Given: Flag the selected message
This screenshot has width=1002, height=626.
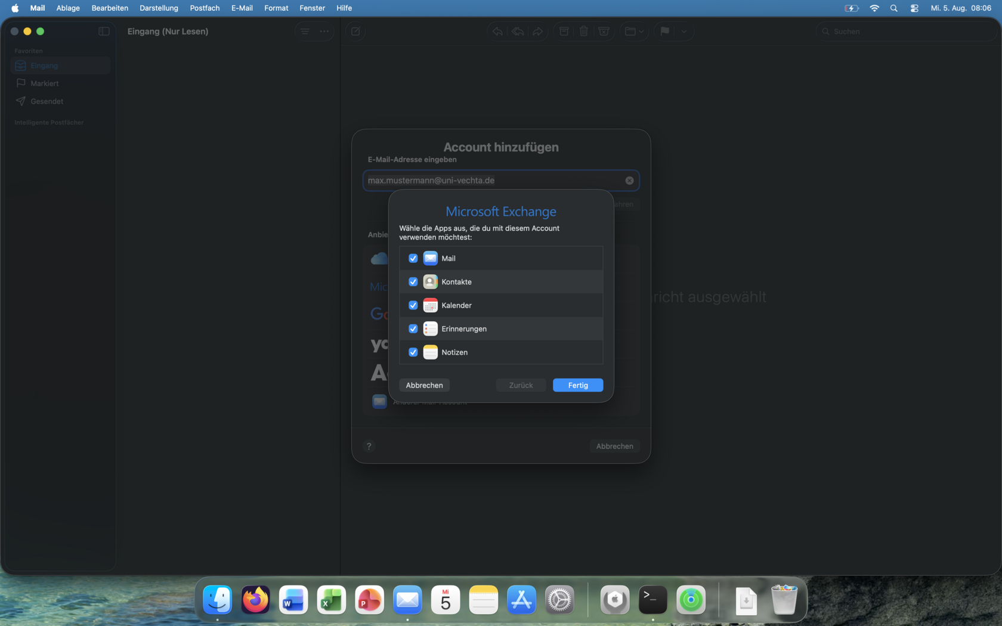Looking at the screenshot, I should click(x=665, y=31).
